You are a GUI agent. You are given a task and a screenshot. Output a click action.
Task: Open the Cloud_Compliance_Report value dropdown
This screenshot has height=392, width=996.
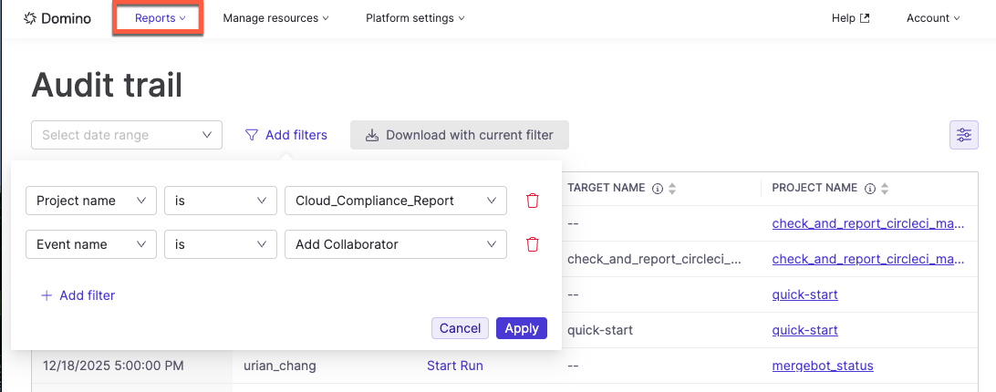point(396,201)
